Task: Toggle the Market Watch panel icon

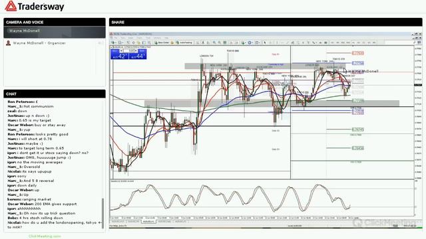Action: 128,42
